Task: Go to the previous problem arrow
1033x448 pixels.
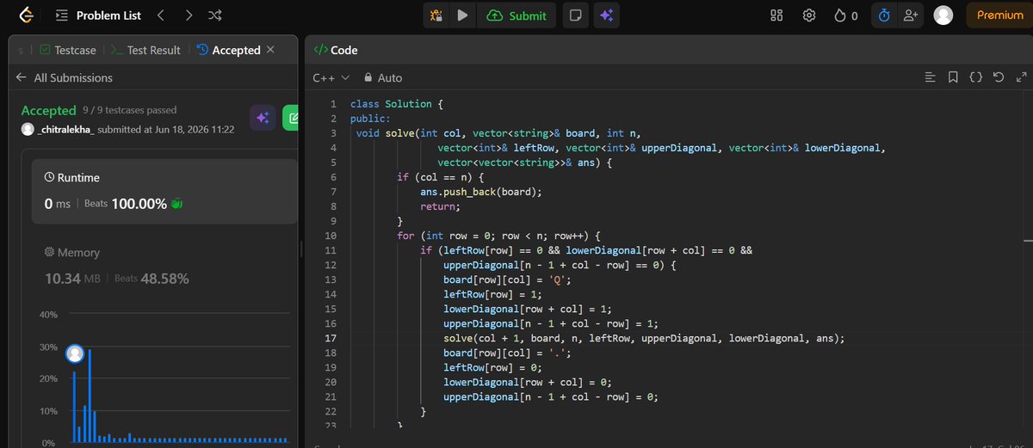Action: (x=161, y=15)
